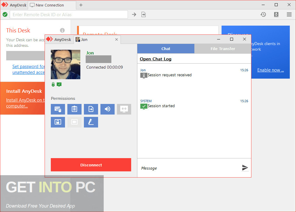The image size is (296, 212).
Task: Click the file transfer permission icon
Action: [x=91, y=109]
